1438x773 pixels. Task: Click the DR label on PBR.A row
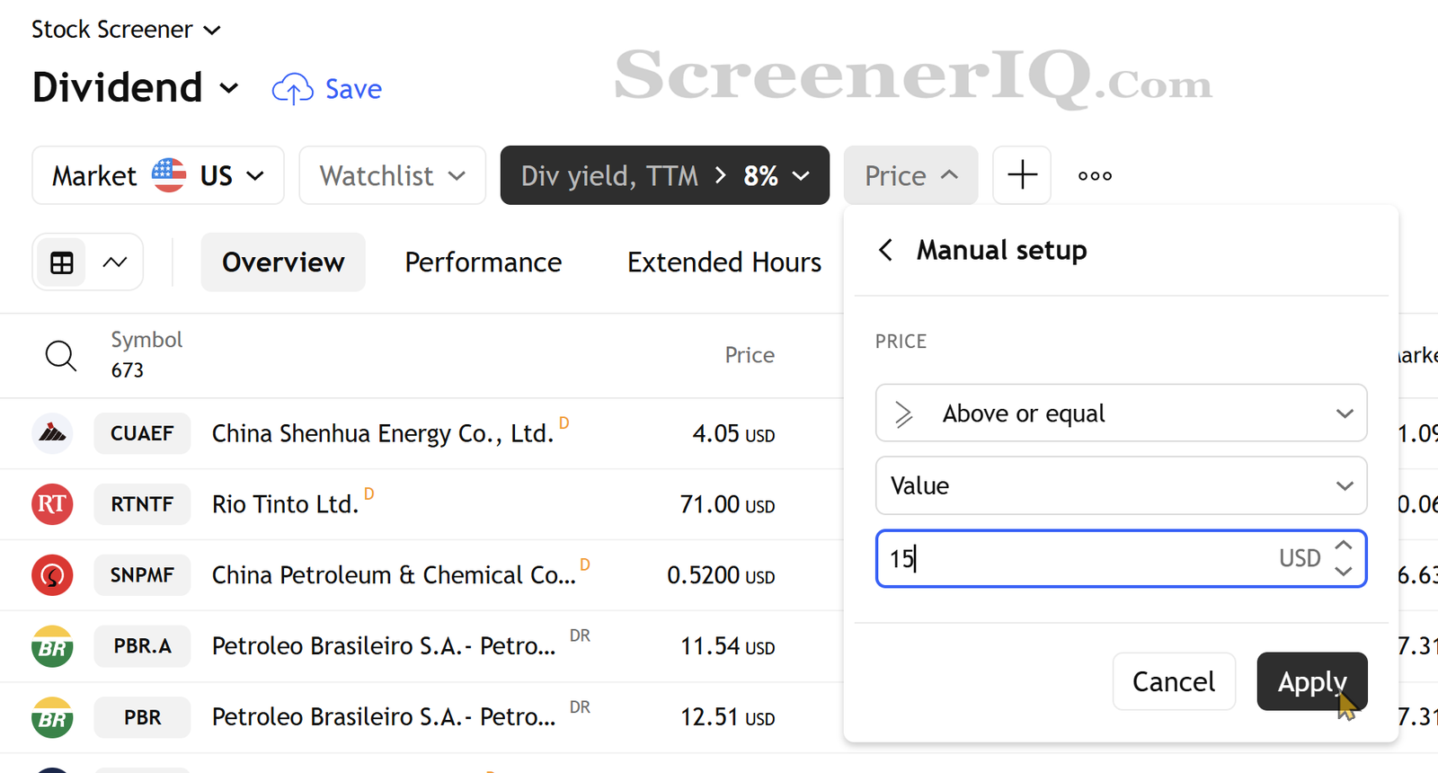tap(580, 635)
